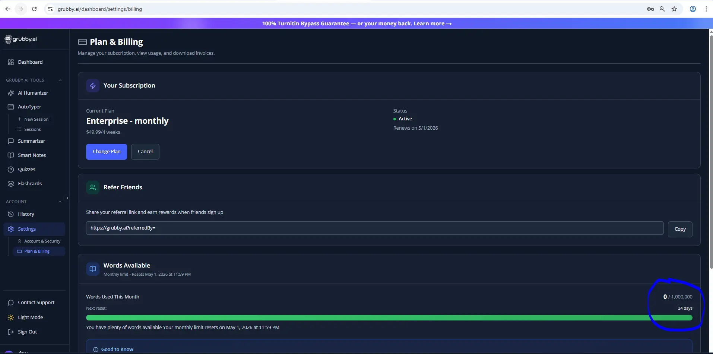Image resolution: width=713 pixels, height=354 pixels.
Task: Click the zoom magnifier icon in address bar
Action: tap(662, 9)
